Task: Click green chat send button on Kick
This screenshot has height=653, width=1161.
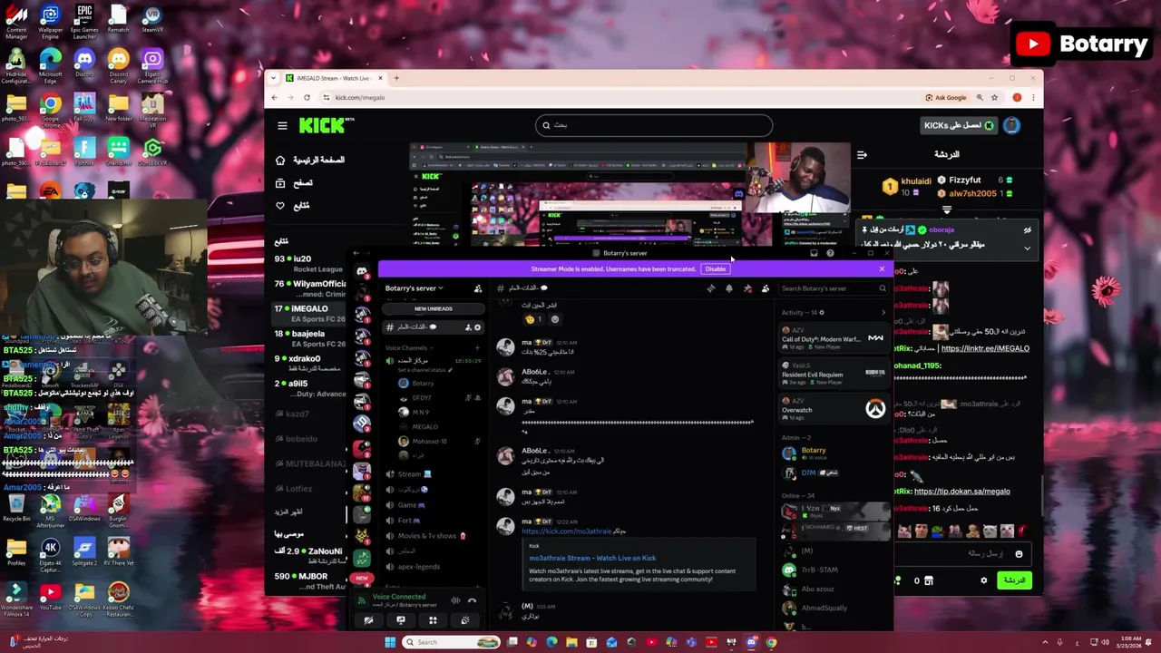Action: tap(1014, 580)
